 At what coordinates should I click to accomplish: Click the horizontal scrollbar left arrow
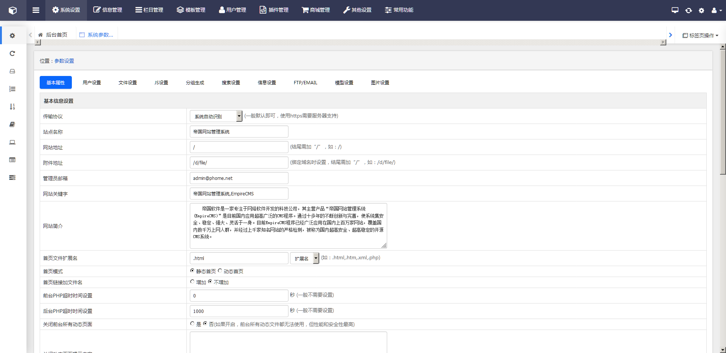(x=38, y=42)
